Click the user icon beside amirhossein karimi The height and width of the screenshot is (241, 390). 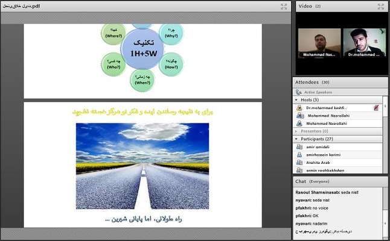(x=299, y=155)
